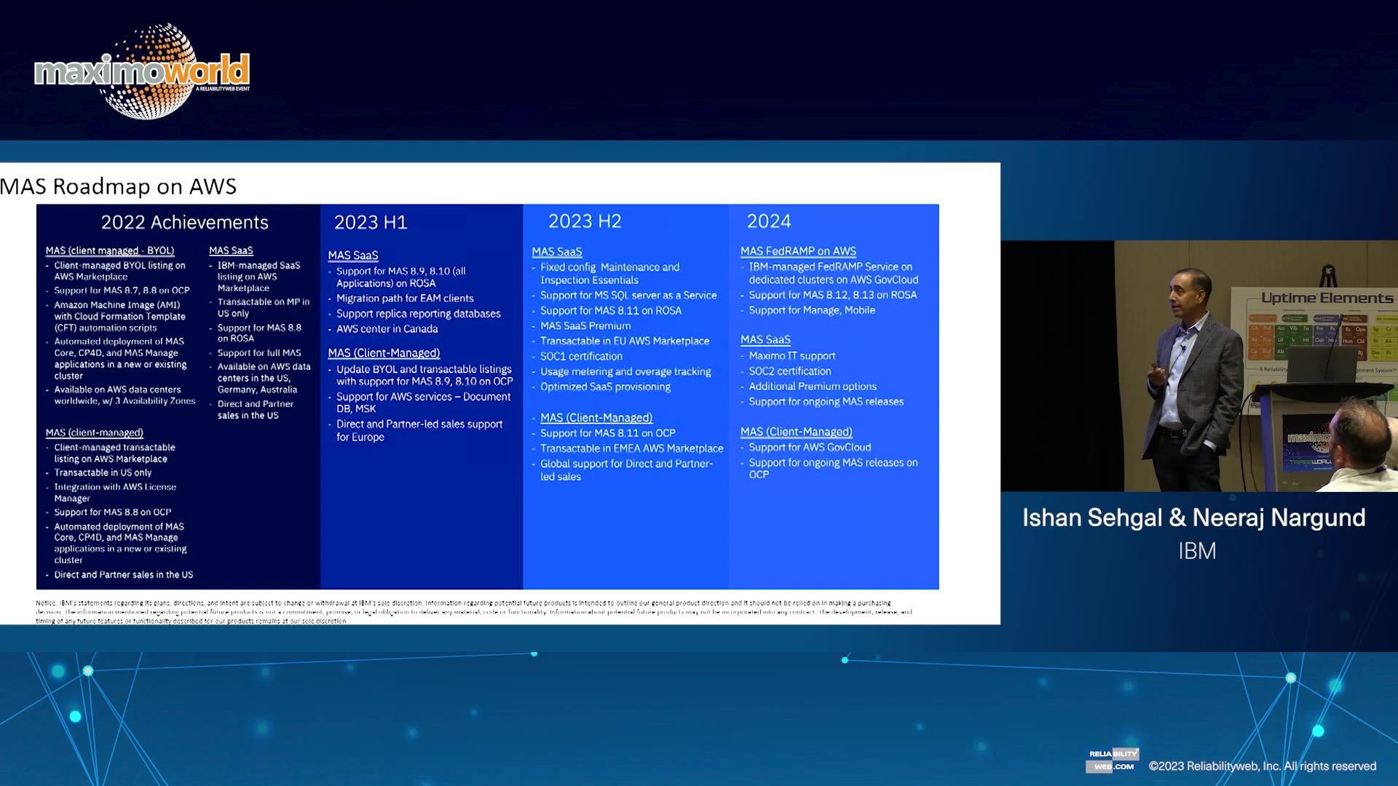The image size is (1398, 786).
Task: Click the "IBM-managed FedRAMP Service" bullet
Action: 834,273
